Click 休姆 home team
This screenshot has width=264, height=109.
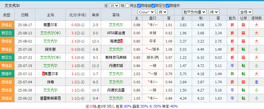tap(50, 82)
